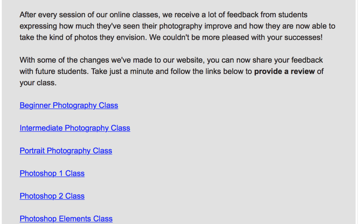Select the Photoshop 2 Class link
The height and width of the screenshot is (224, 358).
pyautogui.click(x=52, y=196)
